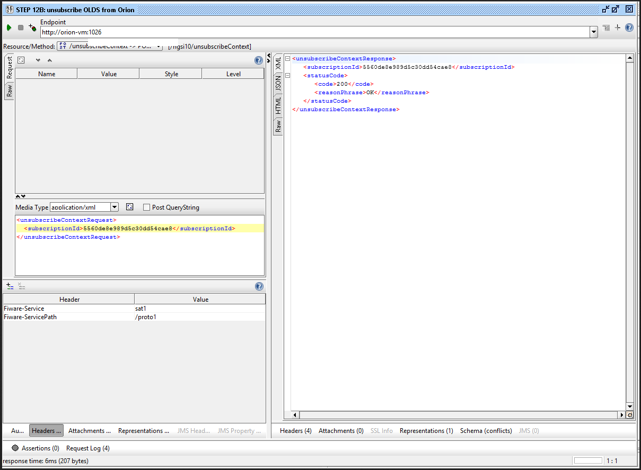Click the reasonPhrase OK line in the response
This screenshot has width=641, height=470.
[371, 93]
